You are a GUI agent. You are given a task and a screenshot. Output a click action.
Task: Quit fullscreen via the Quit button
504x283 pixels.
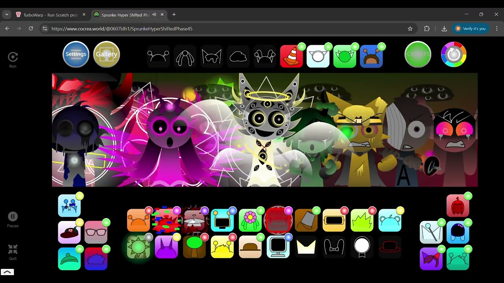(13, 252)
